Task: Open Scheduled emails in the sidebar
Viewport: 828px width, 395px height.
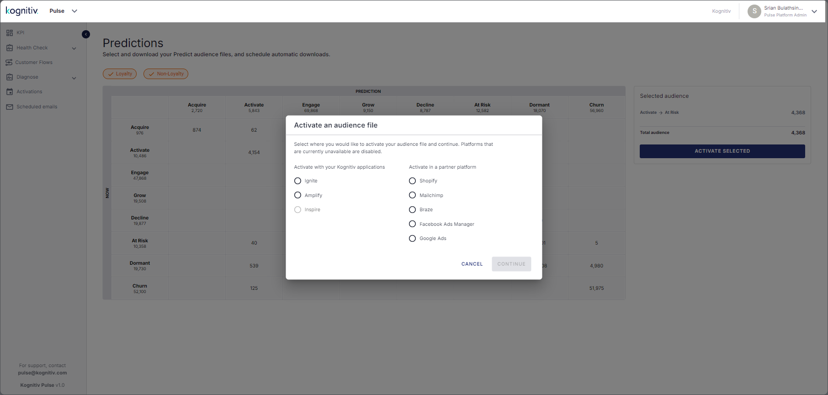Action: (x=37, y=107)
